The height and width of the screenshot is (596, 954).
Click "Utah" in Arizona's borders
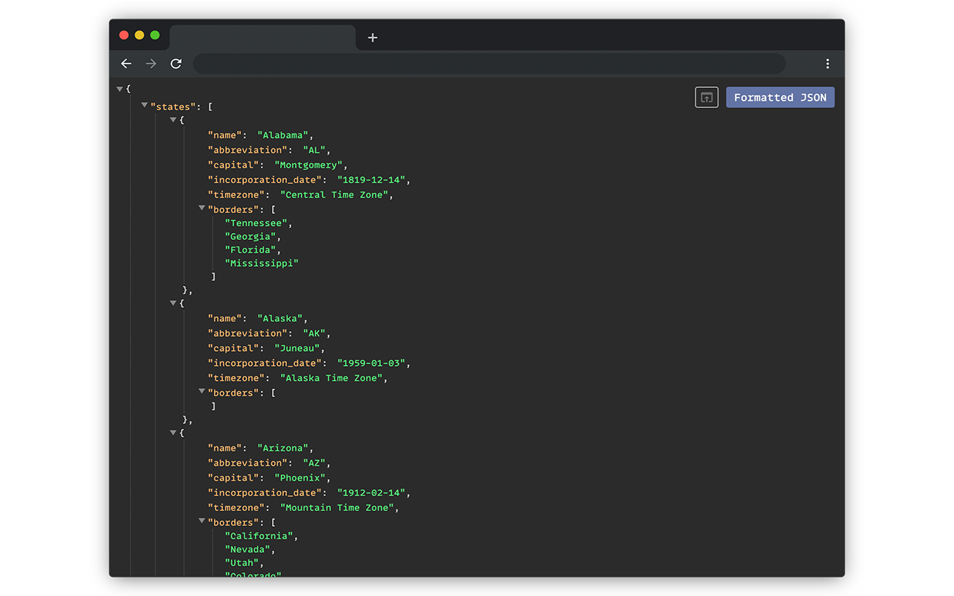(242, 563)
